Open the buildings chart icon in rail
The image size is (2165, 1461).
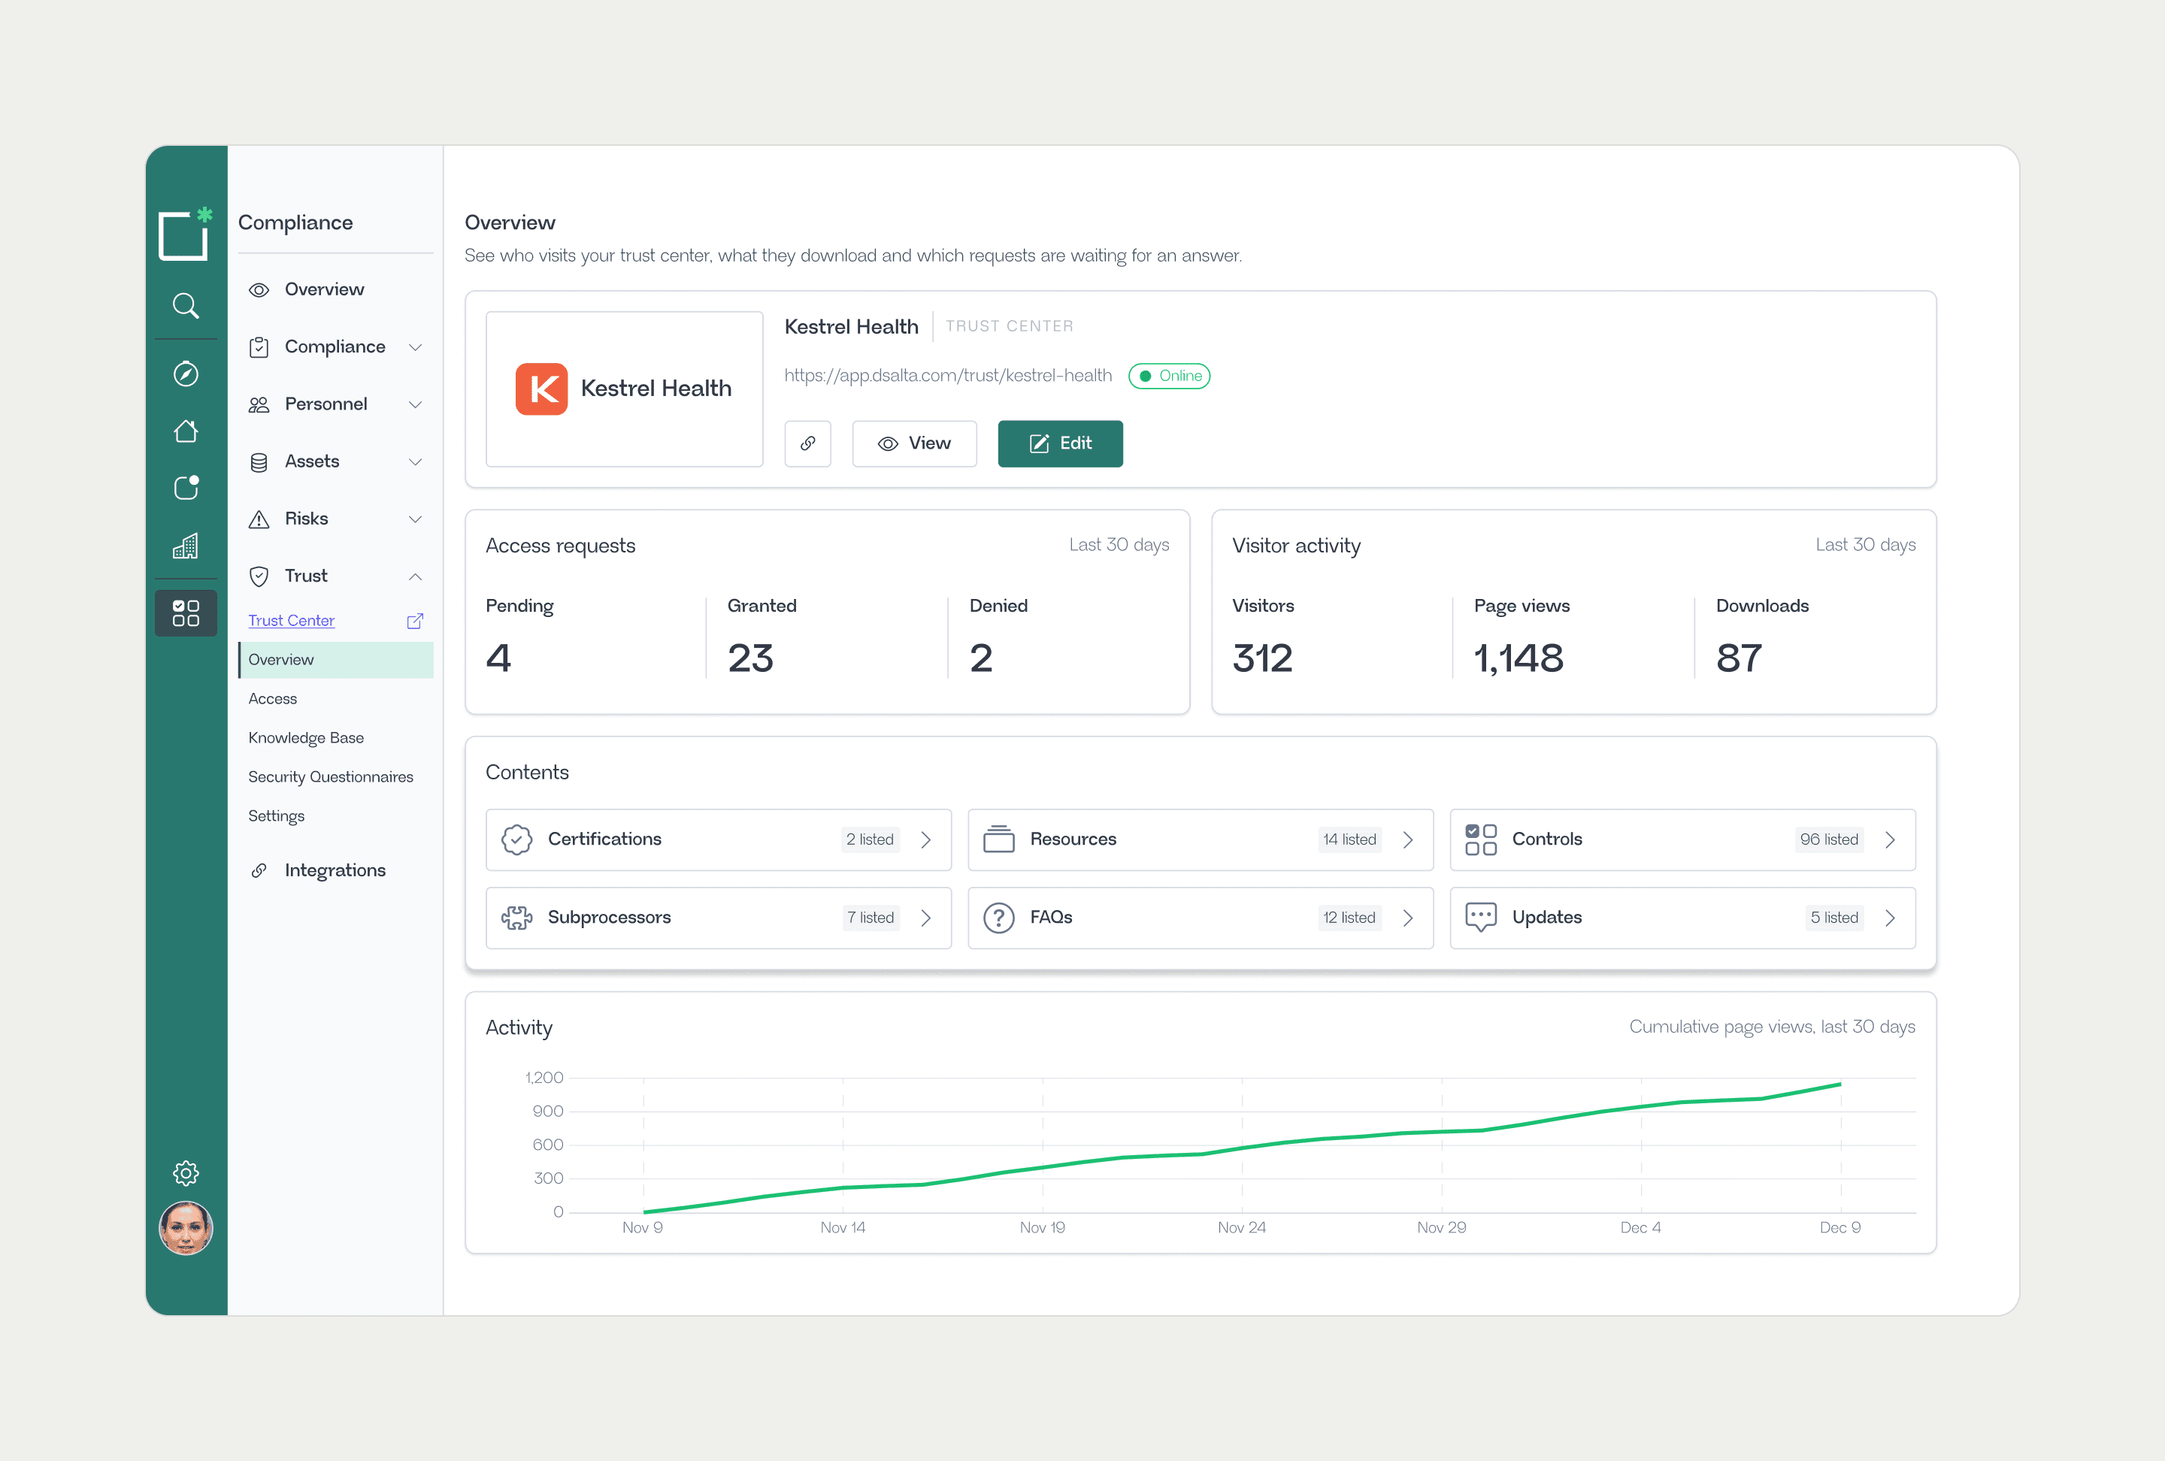click(x=186, y=546)
